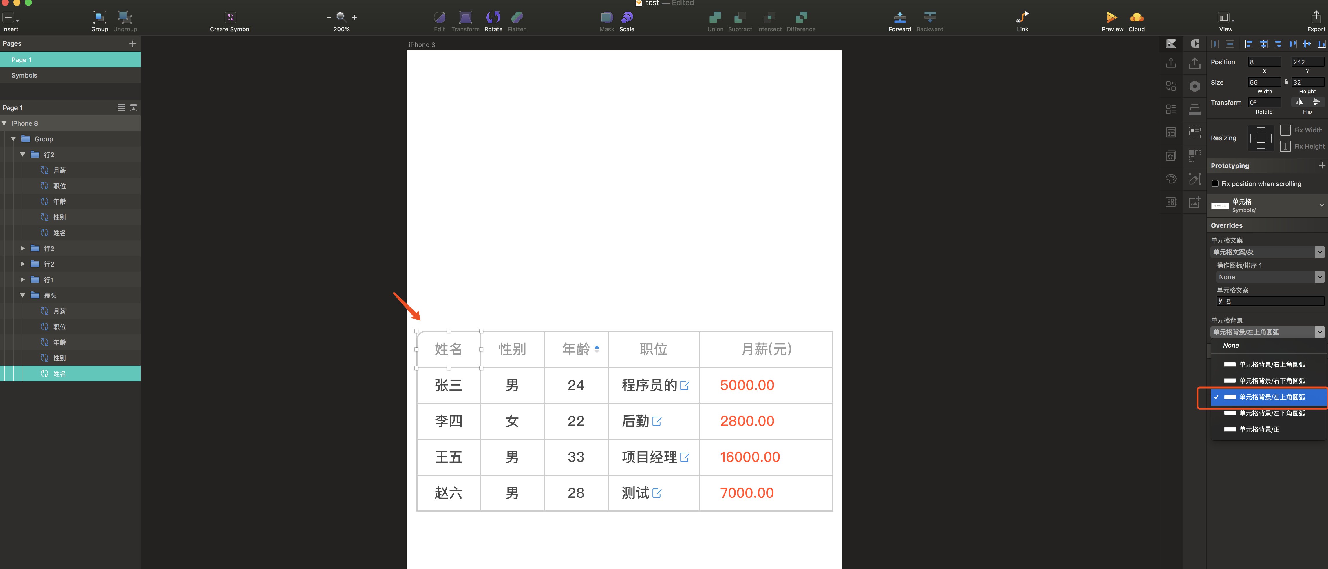Select the Symbols page
The height and width of the screenshot is (569, 1328).
(x=24, y=75)
